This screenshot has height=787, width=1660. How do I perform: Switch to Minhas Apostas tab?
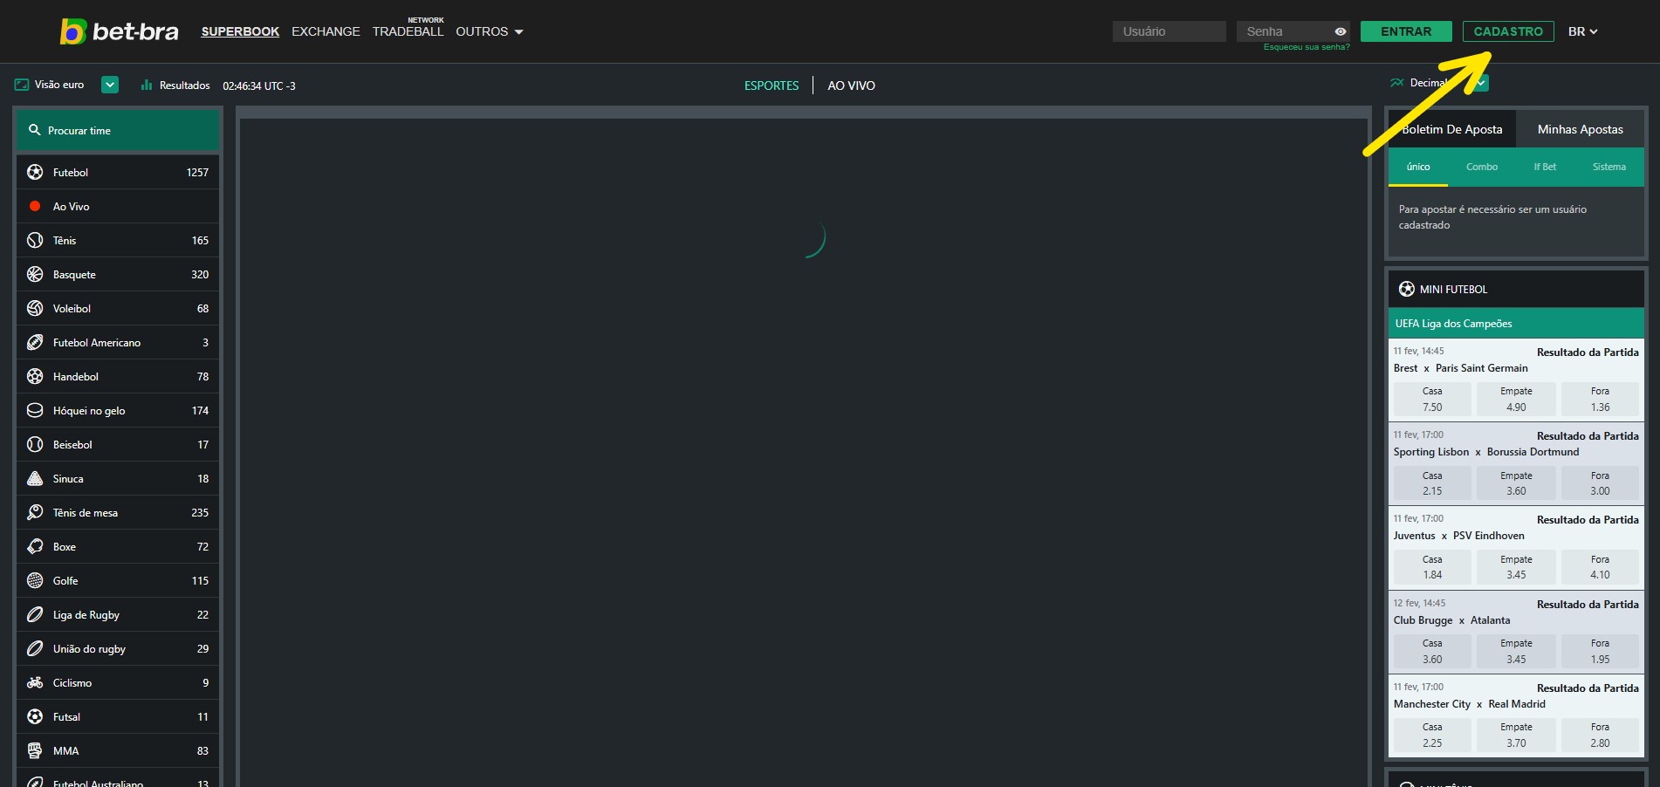click(x=1581, y=129)
